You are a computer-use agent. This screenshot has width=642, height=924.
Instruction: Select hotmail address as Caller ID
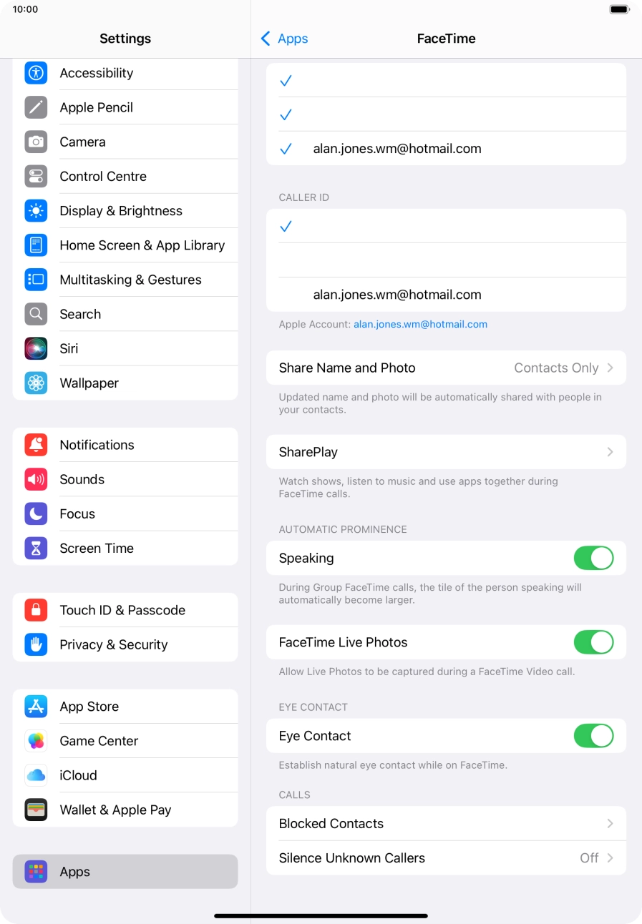tap(446, 295)
